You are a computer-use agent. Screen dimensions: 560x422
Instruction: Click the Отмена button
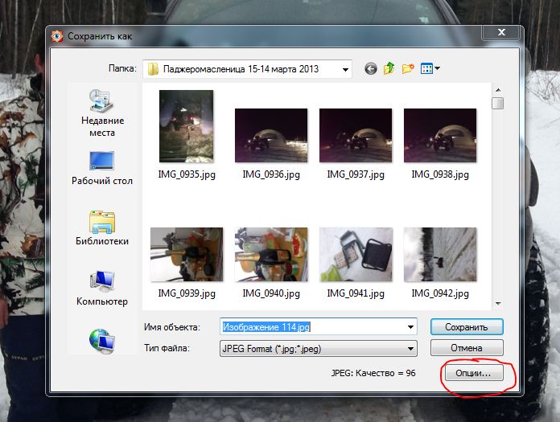(x=467, y=348)
